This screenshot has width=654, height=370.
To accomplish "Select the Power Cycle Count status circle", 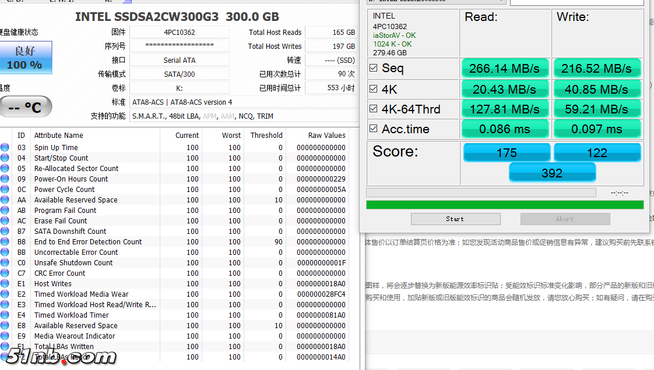I will pyautogui.click(x=5, y=190).
